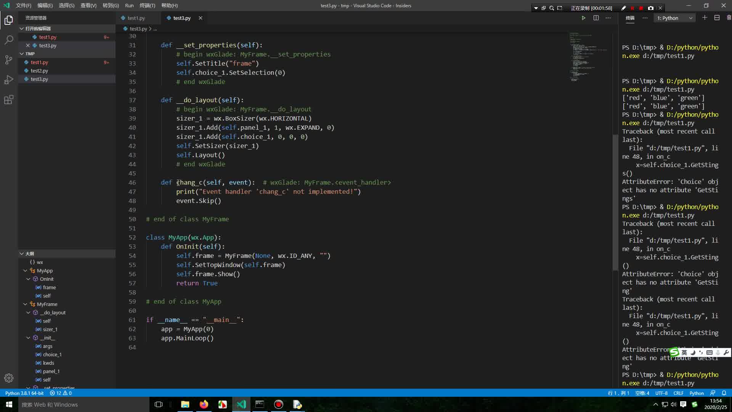Collapse OnInit in the outline
Image resolution: width=732 pixels, height=412 pixels.
coord(28,279)
